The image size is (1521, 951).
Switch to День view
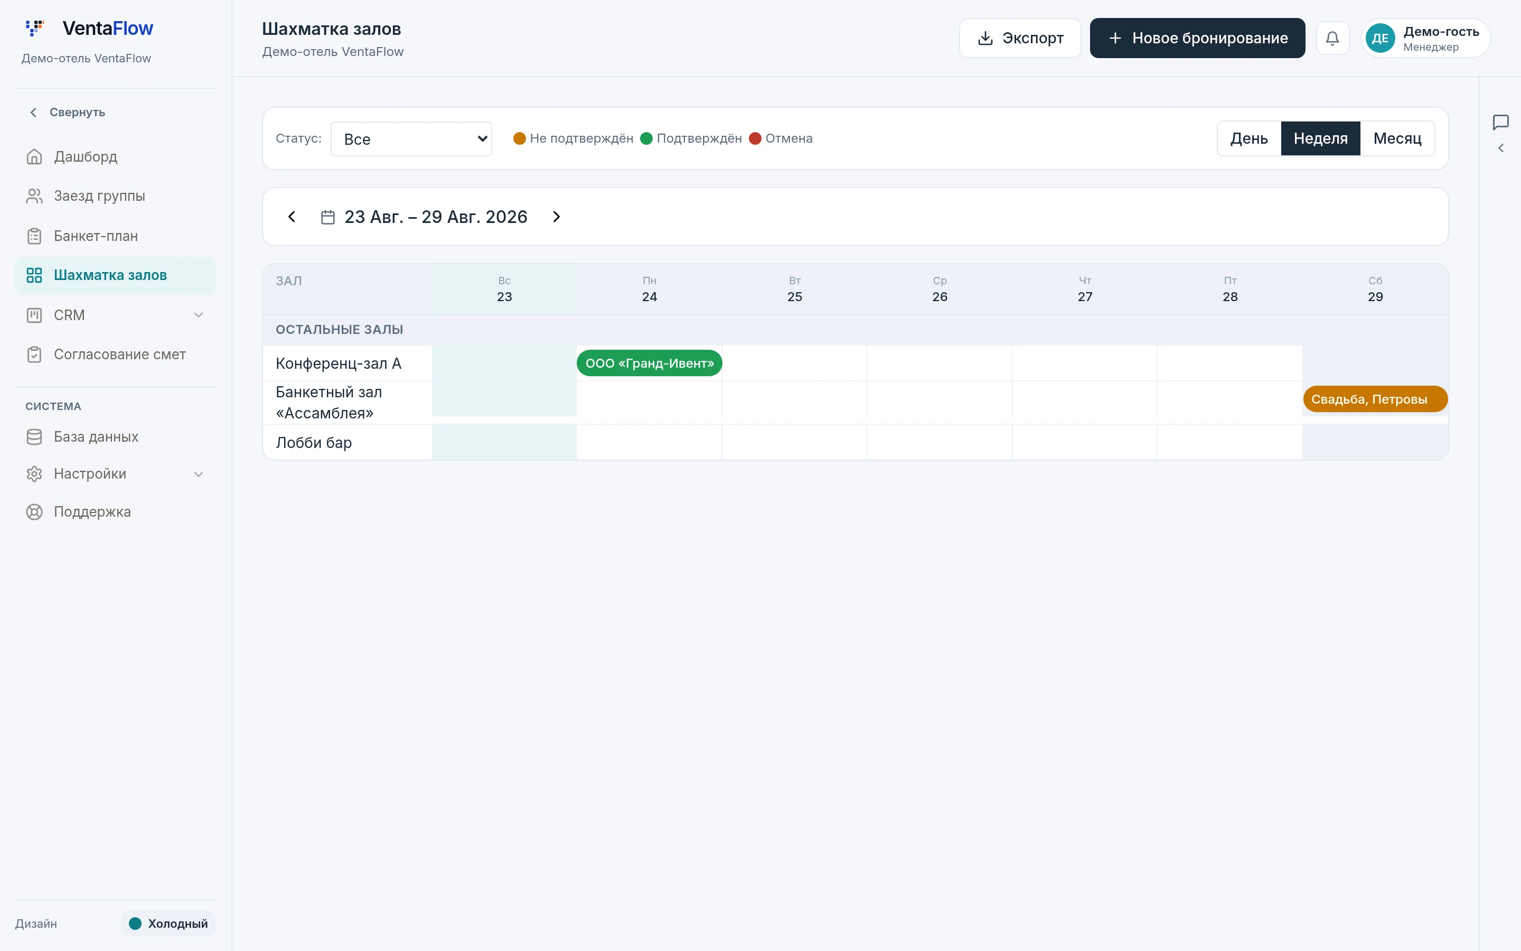(x=1248, y=138)
